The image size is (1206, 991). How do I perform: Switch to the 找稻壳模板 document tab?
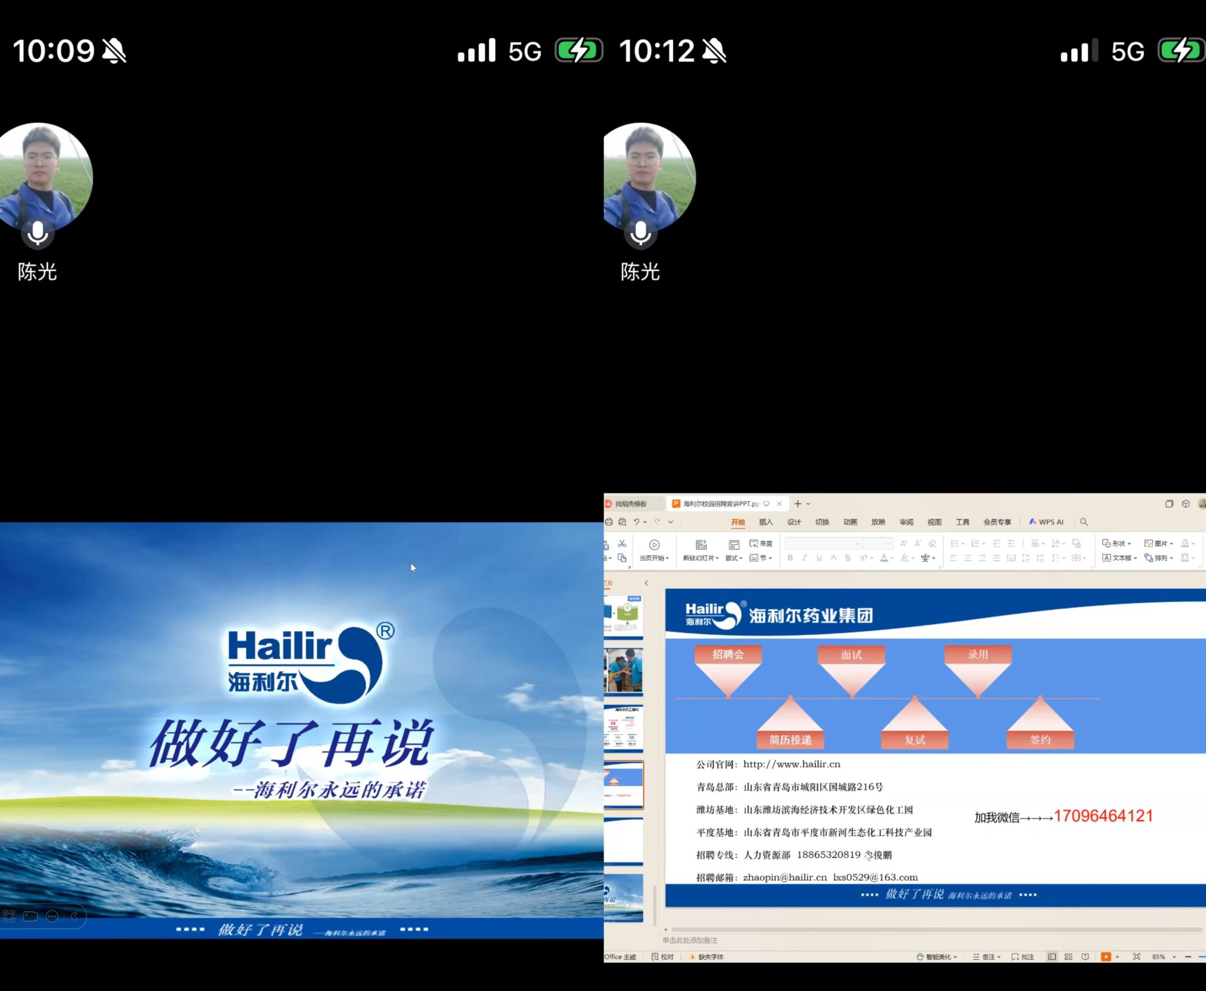[x=630, y=504]
